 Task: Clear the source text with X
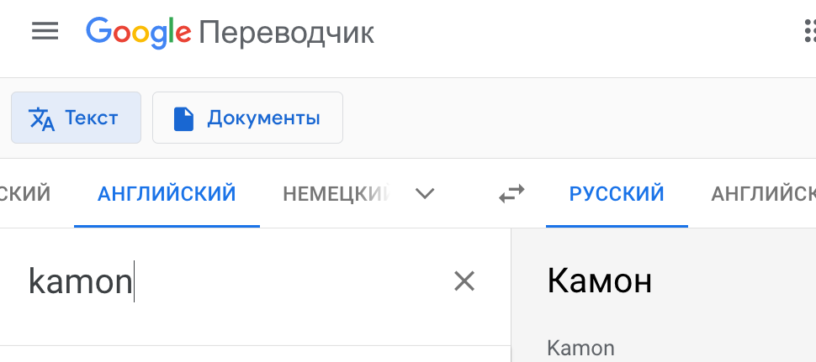point(464,281)
